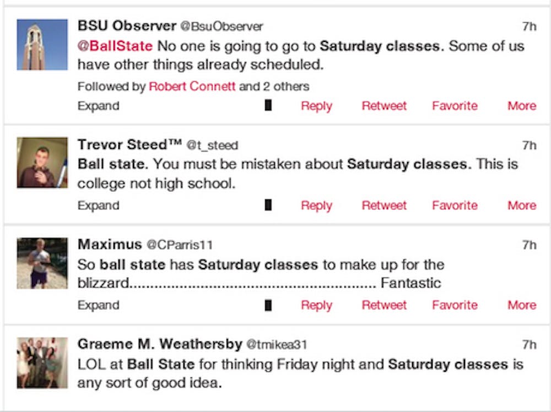The height and width of the screenshot is (412, 551).
Task: Favorite the Maximus tweet
Action: tap(455, 306)
